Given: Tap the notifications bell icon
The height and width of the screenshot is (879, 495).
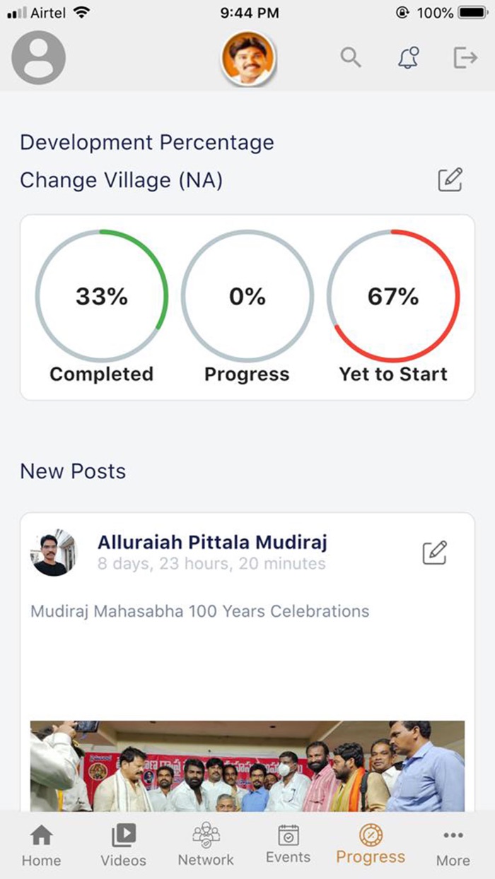Looking at the screenshot, I should [x=408, y=57].
